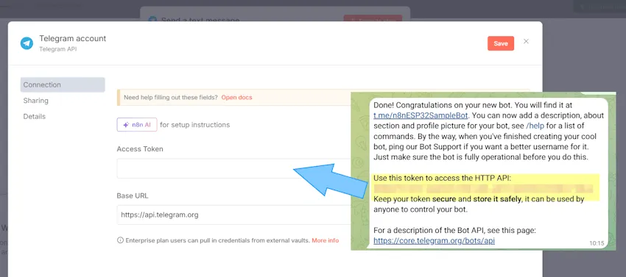The width and height of the screenshot is (626, 277).
Task: Click the Access Token label
Action: coord(140,149)
